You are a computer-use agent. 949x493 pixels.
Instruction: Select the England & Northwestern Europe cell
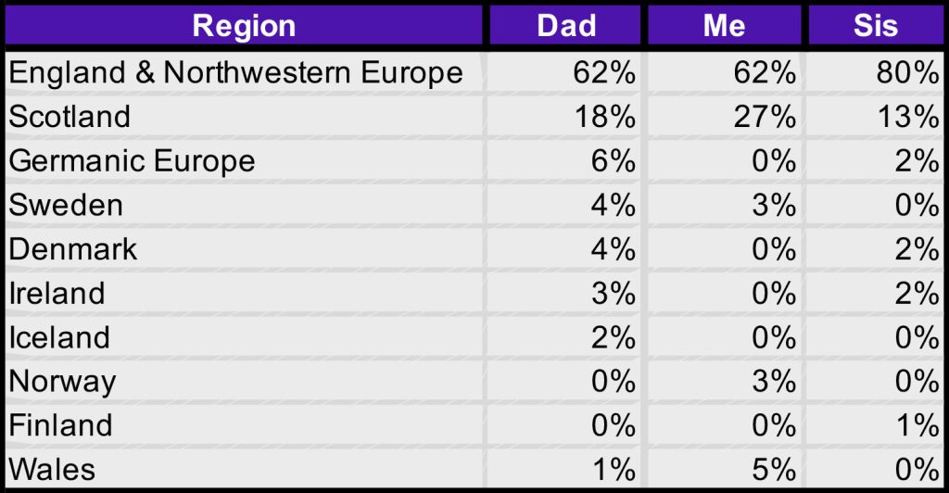[x=236, y=73]
